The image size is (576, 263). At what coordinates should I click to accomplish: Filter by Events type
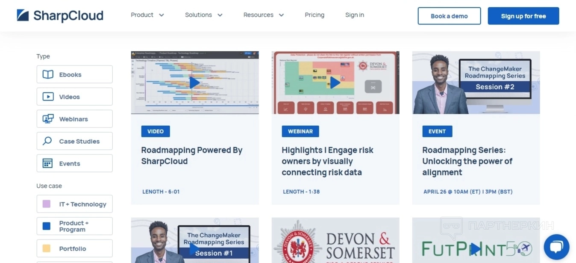(x=75, y=163)
